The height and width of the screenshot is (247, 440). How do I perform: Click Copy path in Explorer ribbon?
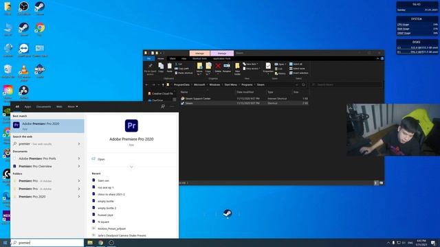coord(181,69)
